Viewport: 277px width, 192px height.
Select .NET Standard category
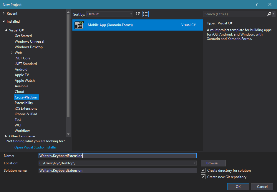[26, 64]
